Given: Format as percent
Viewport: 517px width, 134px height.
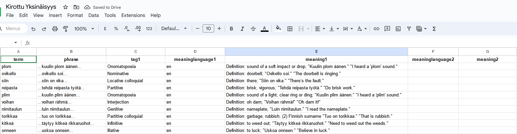Looking at the screenshot, I should click(x=116, y=29).
